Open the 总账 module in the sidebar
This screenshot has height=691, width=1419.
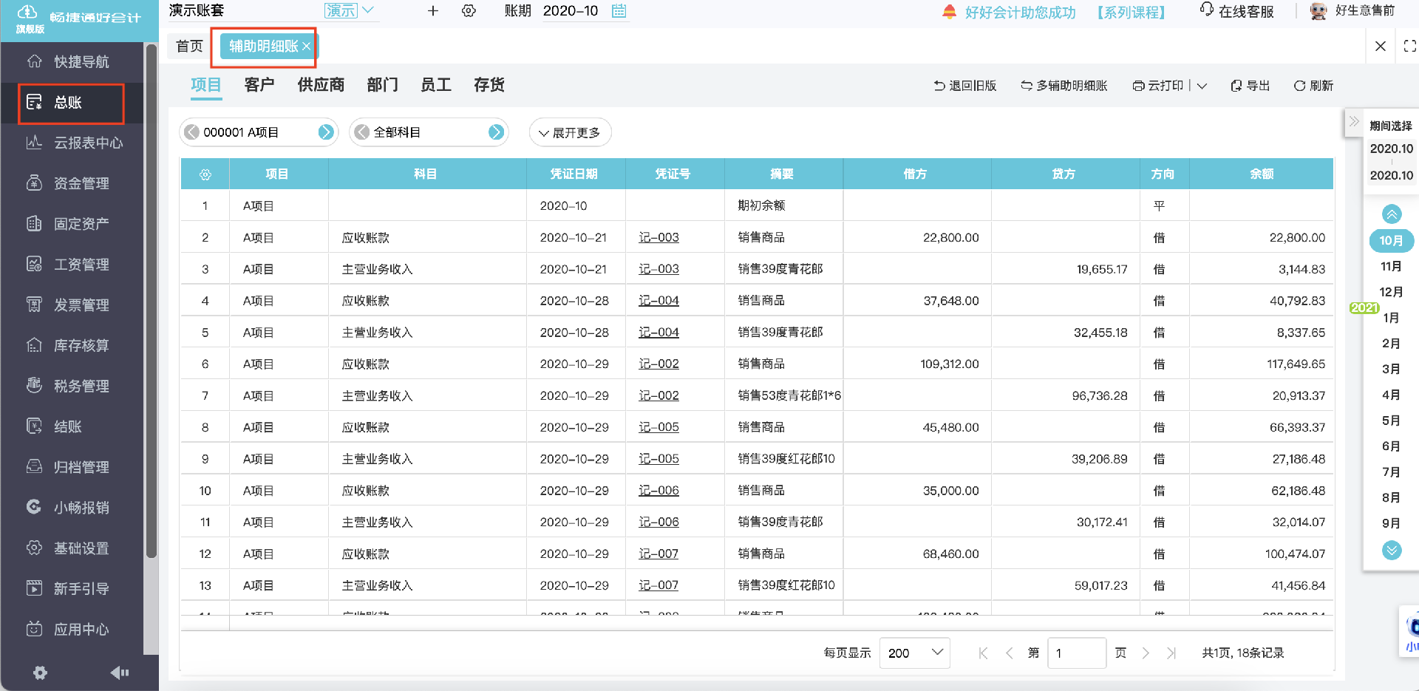click(x=71, y=103)
